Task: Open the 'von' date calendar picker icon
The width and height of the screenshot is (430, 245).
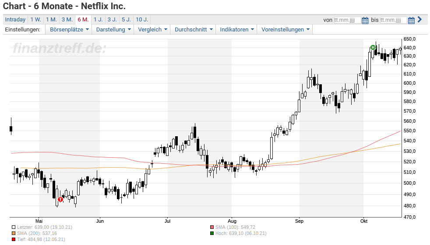Action: (x=365, y=20)
